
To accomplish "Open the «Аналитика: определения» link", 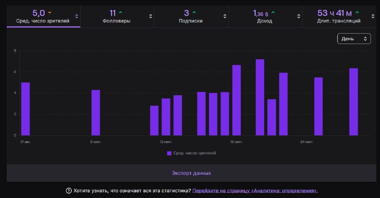I will click(x=255, y=191).
